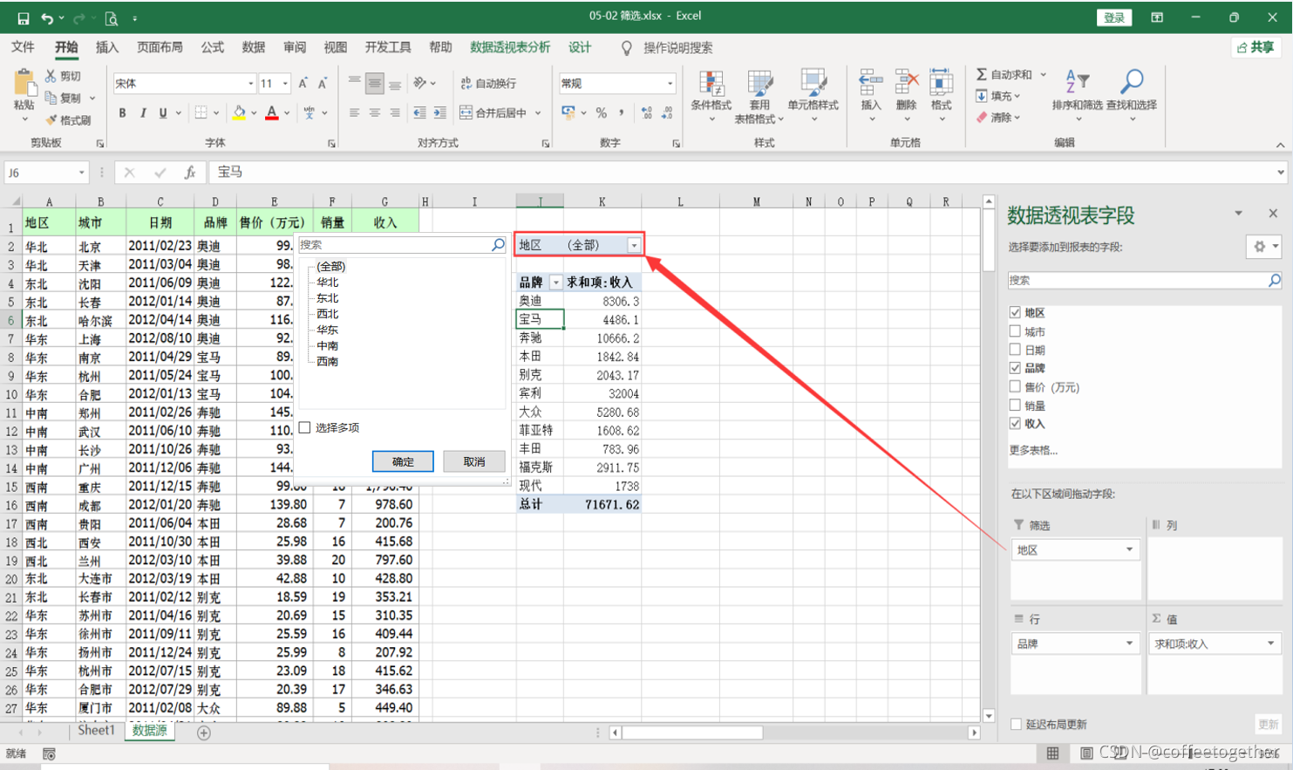Click the 取消 button in filter popup
This screenshot has height=770, width=1293.
474,461
